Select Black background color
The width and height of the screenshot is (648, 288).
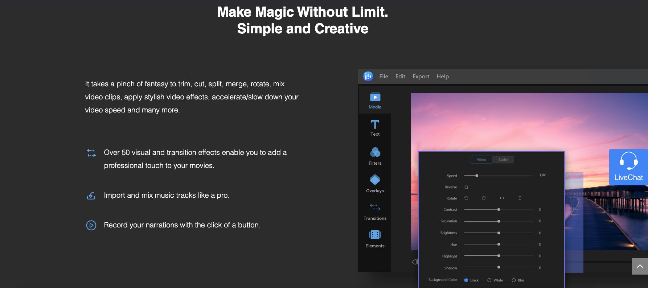click(x=466, y=280)
